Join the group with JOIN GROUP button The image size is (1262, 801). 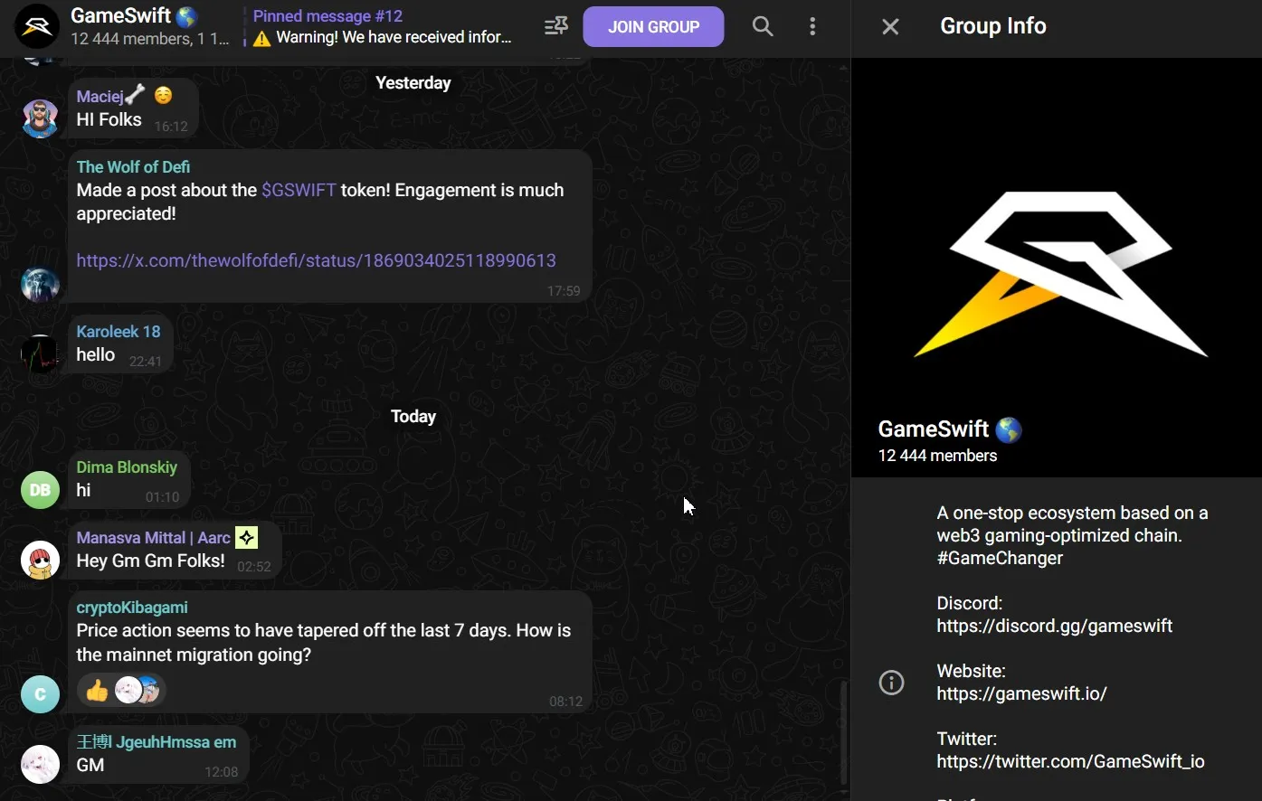click(x=653, y=26)
